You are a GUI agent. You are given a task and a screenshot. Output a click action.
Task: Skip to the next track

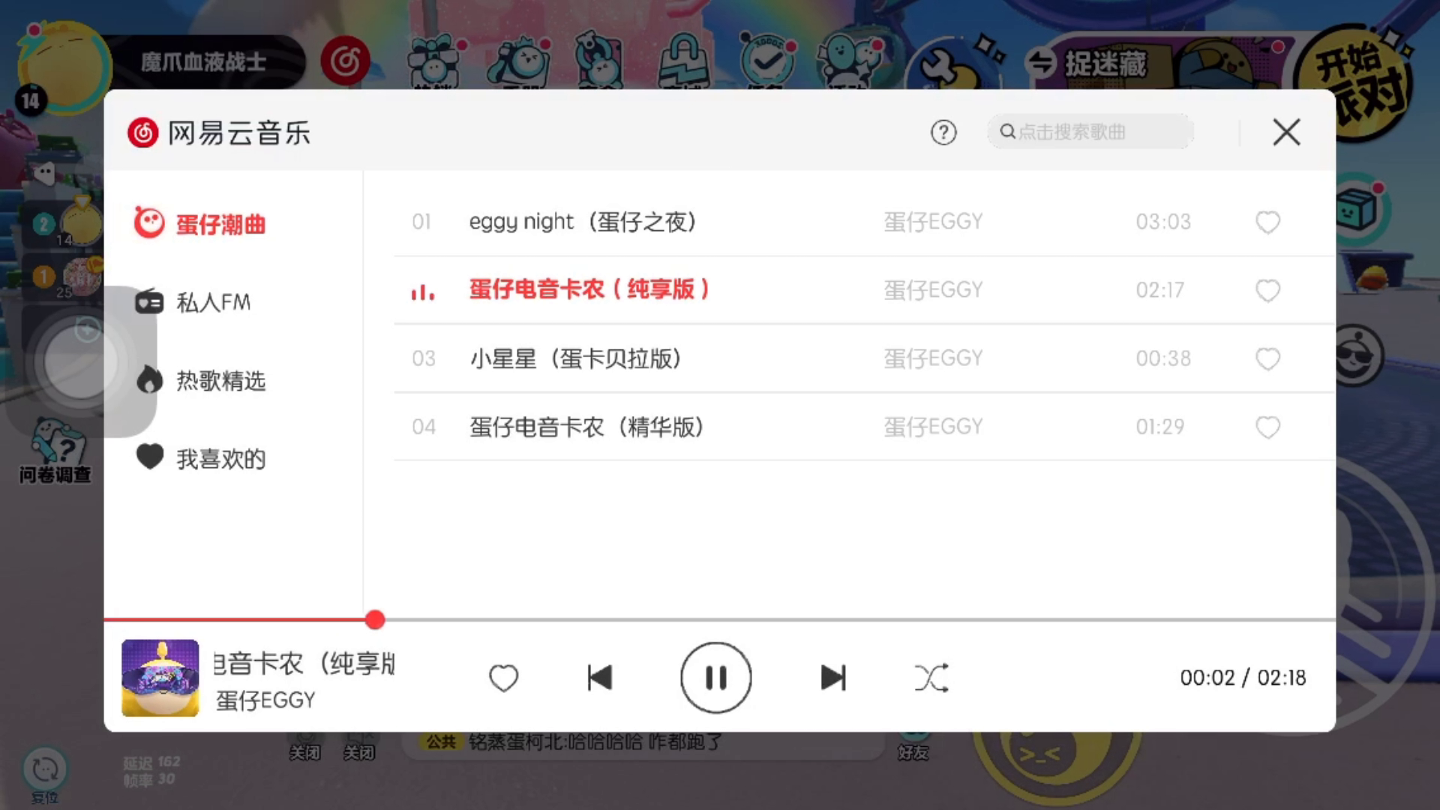pyautogui.click(x=833, y=678)
